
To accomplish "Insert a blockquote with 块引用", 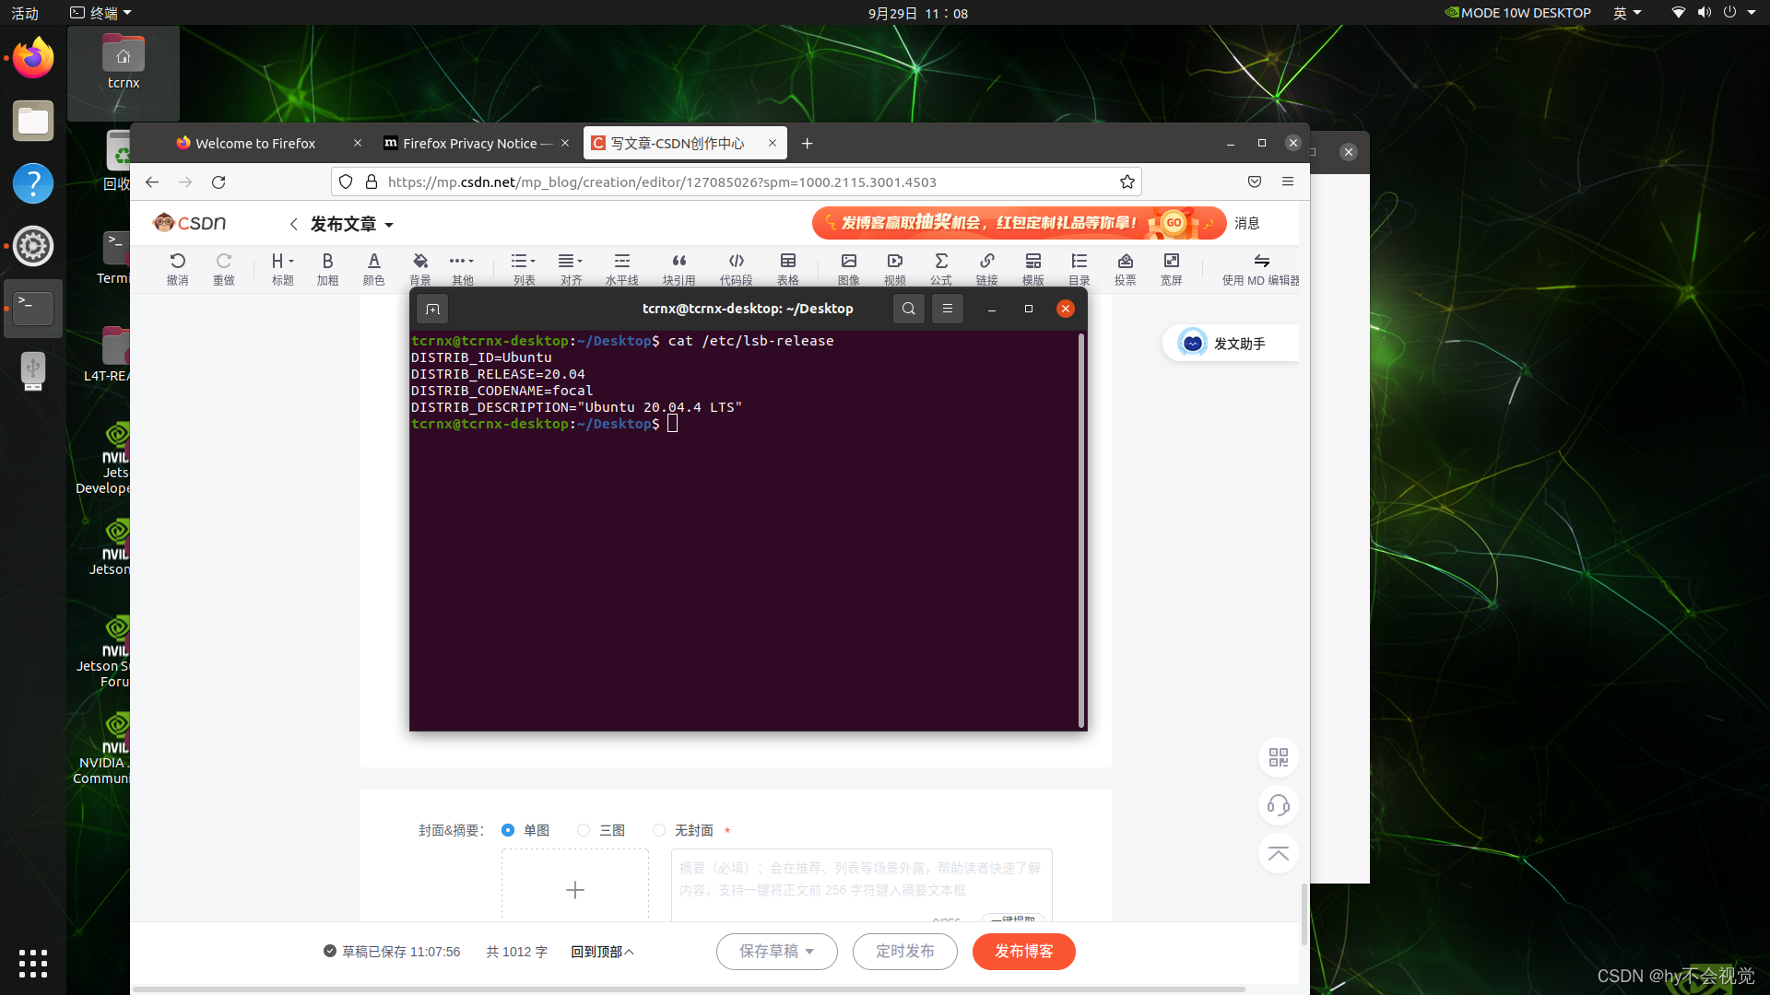I will [x=678, y=268].
